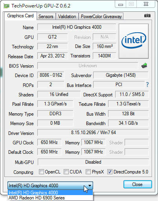
Task: Click the Intel vendor logo
Action: [134, 41]
